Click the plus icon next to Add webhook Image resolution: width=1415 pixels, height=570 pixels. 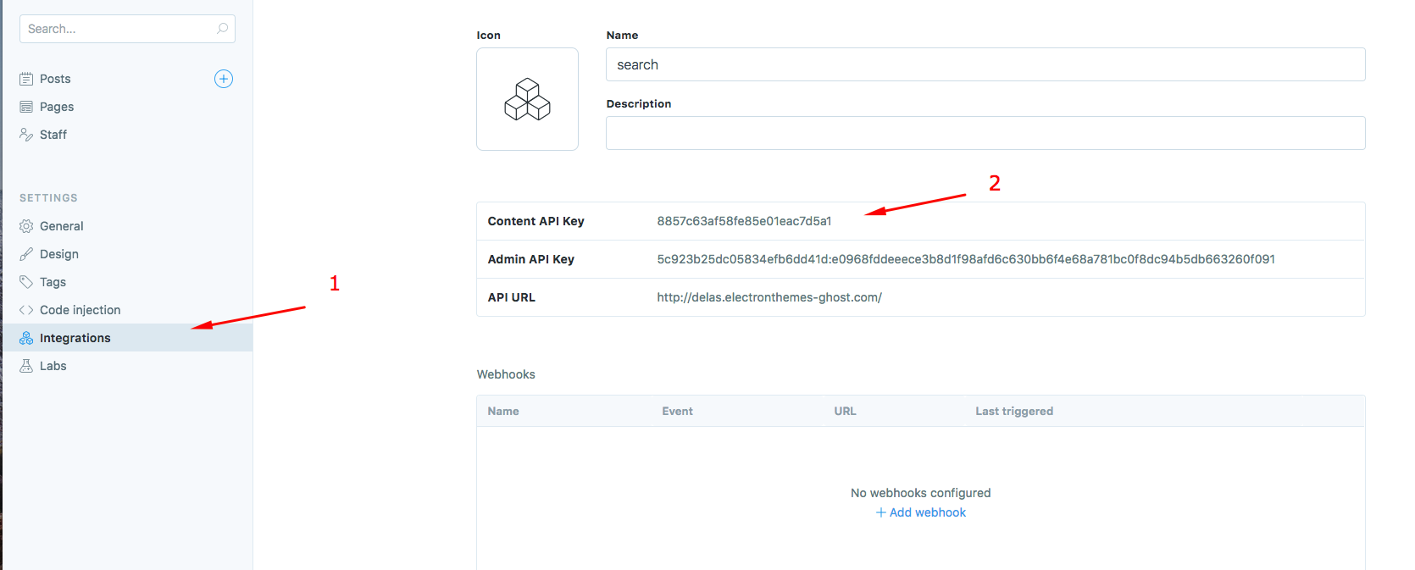[881, 512]
